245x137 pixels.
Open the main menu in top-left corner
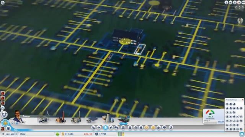(x=3, y=2)
